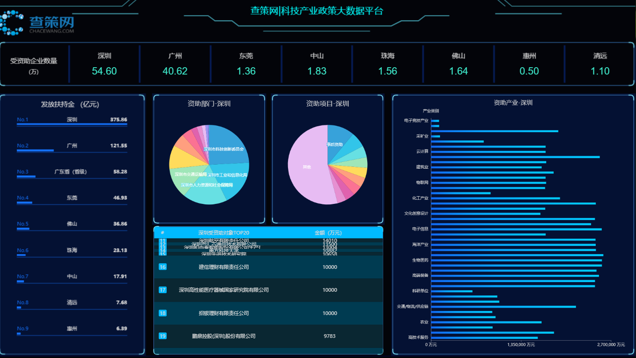Screen dimensions: 636x358
Task: Select the 中山 card showing 1.83
Action: (317, 64)
